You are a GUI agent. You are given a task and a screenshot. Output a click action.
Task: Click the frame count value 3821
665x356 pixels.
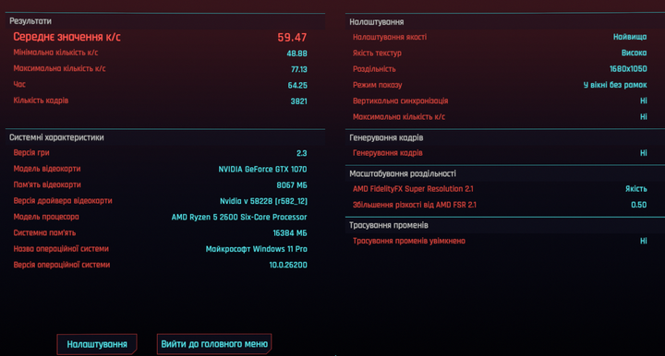298,101
